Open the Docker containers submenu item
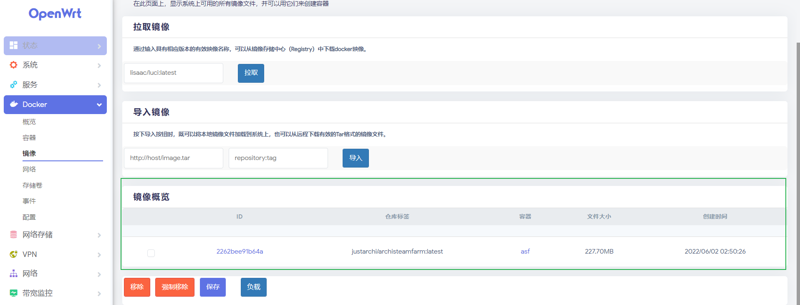Screen dimensions: 800x305 click(x=29, y=137)
